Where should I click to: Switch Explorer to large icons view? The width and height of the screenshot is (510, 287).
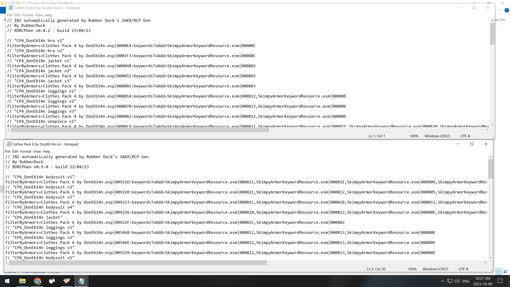coord(505,272)
